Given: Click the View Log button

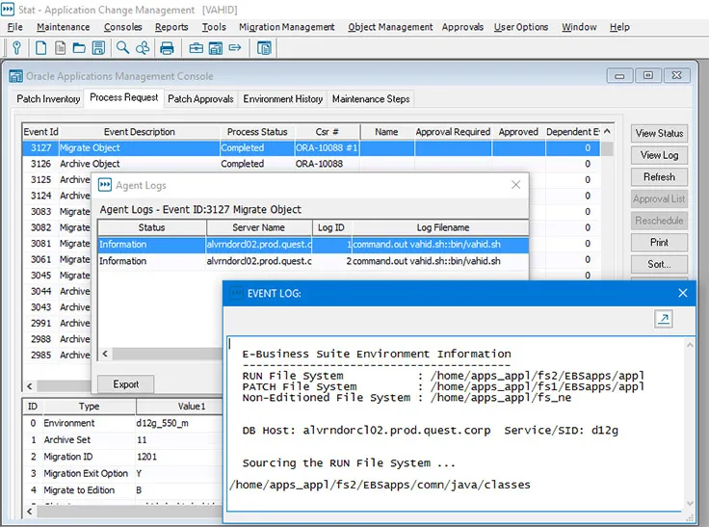Looking at the screenshot, I should pos(659,155).
